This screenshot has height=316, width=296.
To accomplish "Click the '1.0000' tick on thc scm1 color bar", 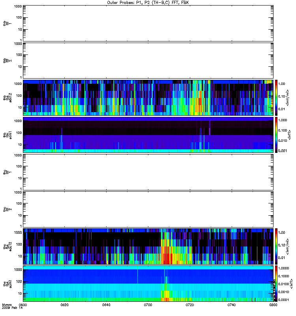I will [x=283, y=268].
